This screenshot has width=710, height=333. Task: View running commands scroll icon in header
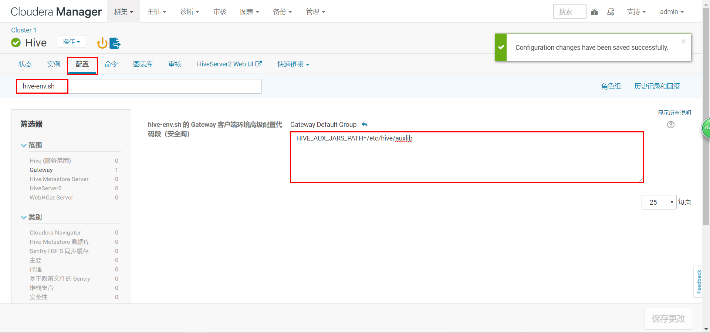[x=611, y=11]
